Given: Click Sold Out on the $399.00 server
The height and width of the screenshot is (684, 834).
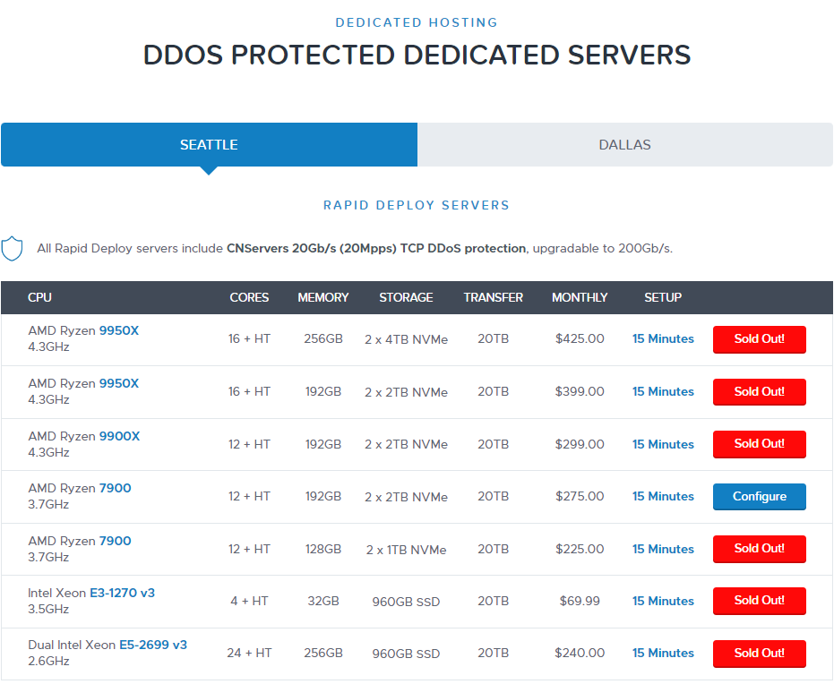Looking at the screenshot, I should 759,391.
